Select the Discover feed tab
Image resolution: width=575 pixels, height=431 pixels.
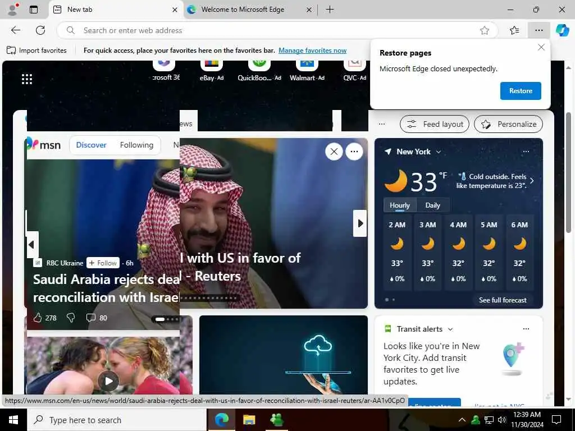point(91,145)
